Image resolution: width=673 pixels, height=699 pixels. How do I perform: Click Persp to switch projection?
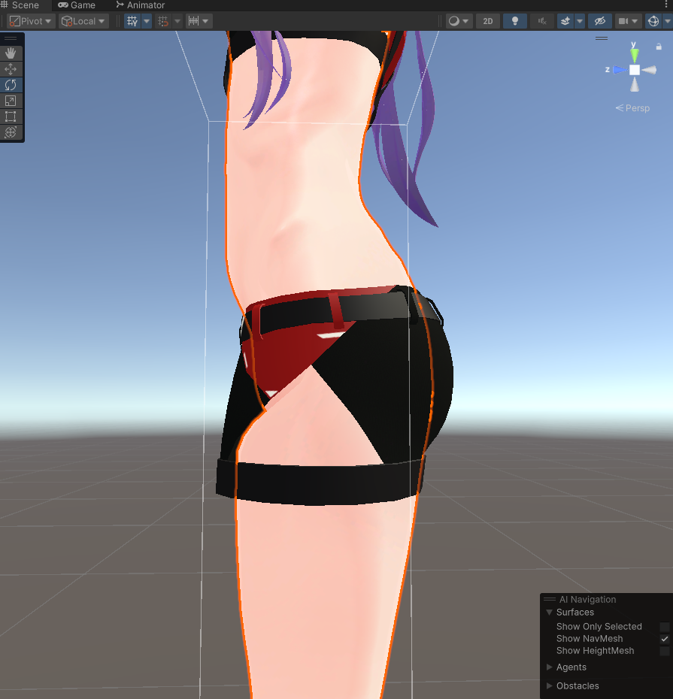point(636,107)
